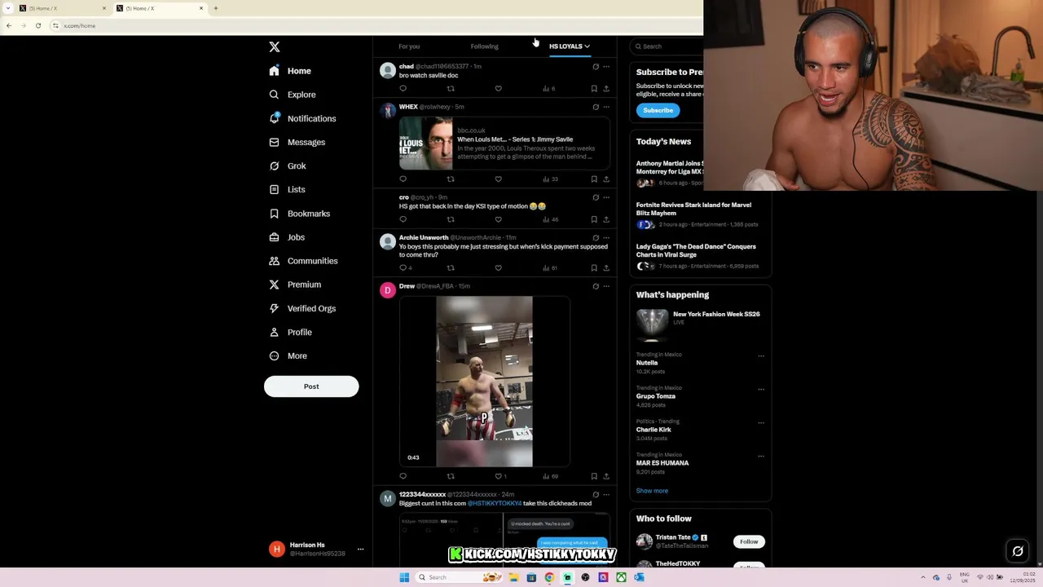1043x587 pixels.
Task: Click the Search field on X
Action: point(668,46)
